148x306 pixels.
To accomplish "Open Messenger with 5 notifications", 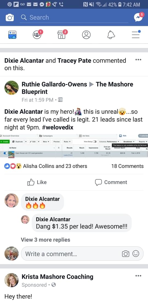I will point(139,17).
